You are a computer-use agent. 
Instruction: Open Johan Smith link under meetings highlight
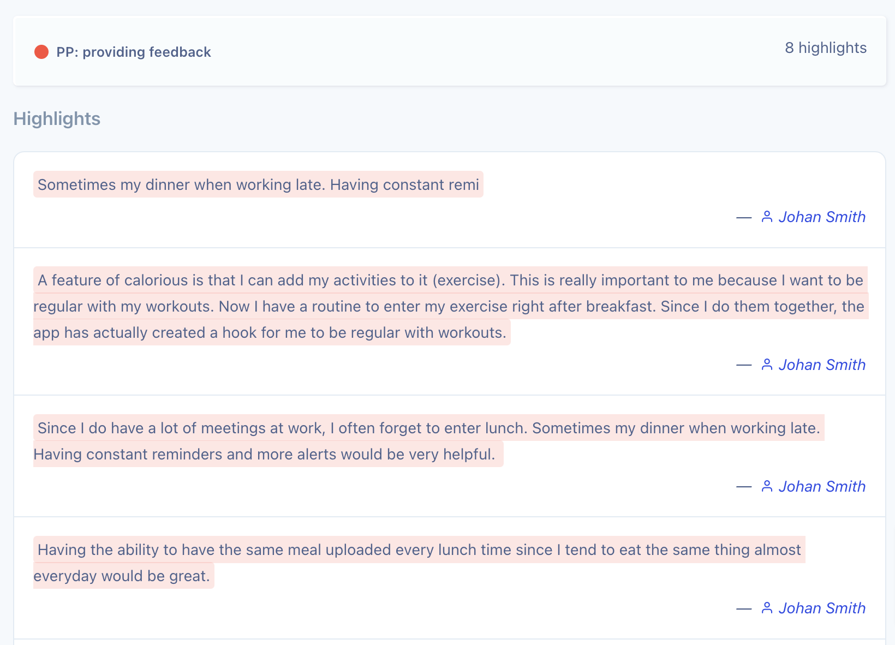(822, 486)
